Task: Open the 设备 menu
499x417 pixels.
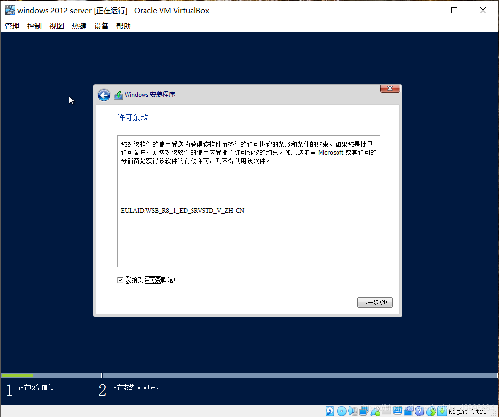Action: [x=101, y=26]
